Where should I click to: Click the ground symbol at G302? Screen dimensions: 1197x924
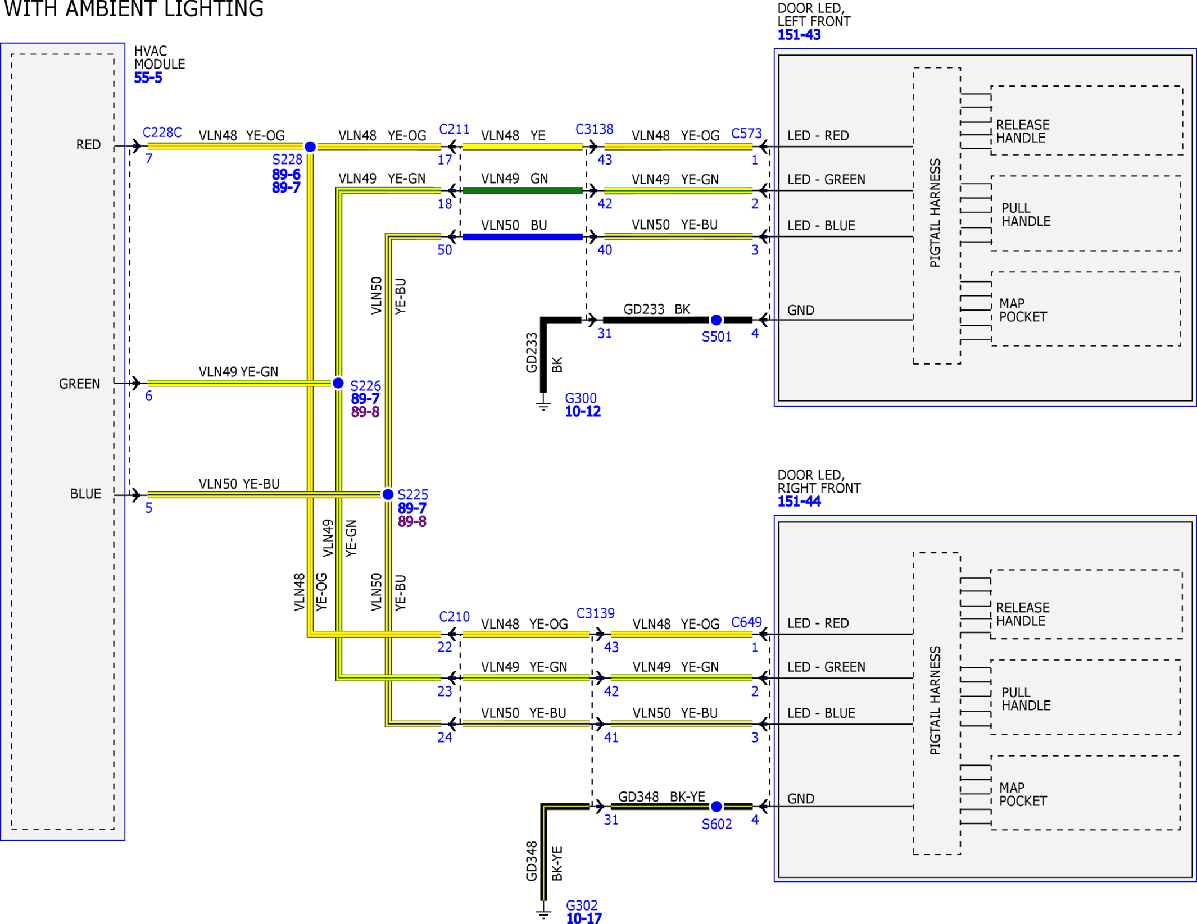tap(543, 910)
